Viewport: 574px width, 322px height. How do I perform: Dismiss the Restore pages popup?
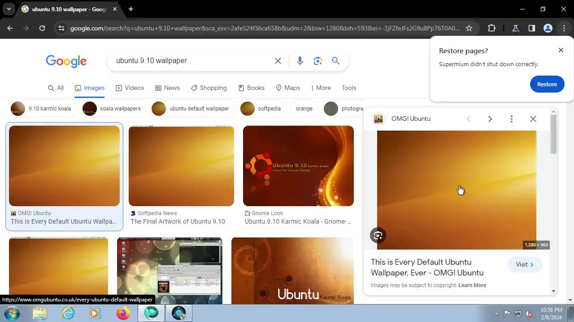pos(561,50)
